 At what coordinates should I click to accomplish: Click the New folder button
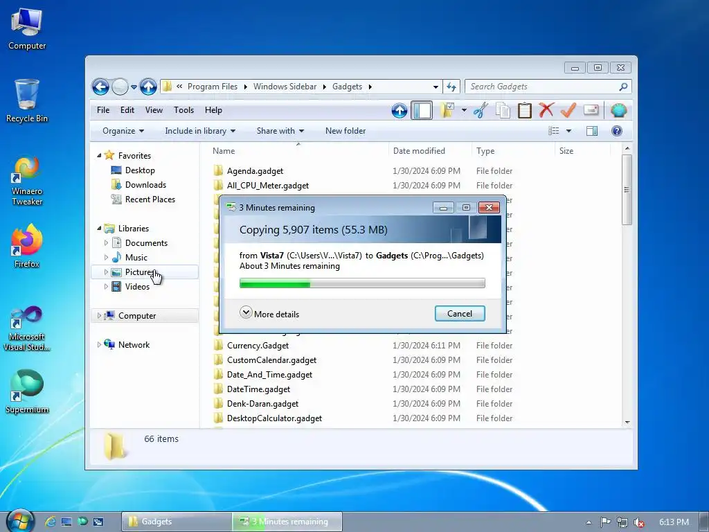[x=345, y=131]
